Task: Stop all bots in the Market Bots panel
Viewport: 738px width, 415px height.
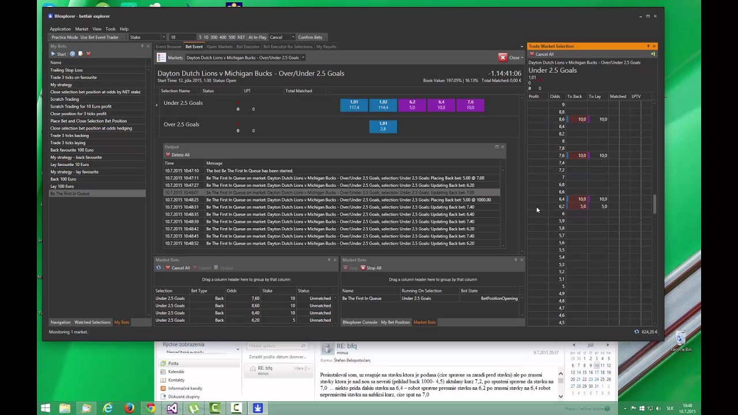Action: point(371,267)
